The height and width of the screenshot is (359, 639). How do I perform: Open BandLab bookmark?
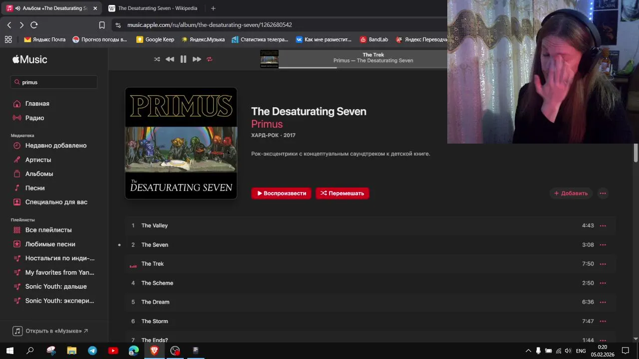coord(374,39)
